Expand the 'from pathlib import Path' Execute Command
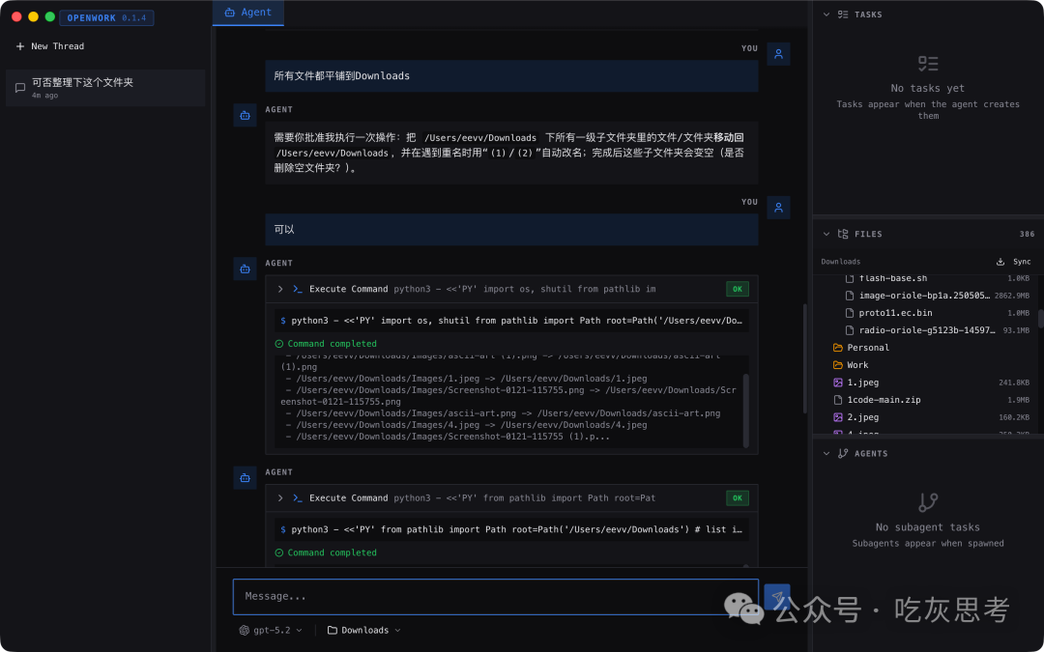The height and width of the screenshot is (652, 1044). (x=280, y=498)
